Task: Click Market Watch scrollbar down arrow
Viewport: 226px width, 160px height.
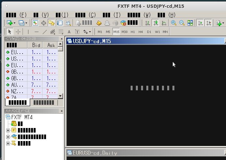Action: [60, 96]
